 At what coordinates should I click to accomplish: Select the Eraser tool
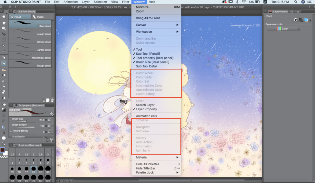coord(4,92)
